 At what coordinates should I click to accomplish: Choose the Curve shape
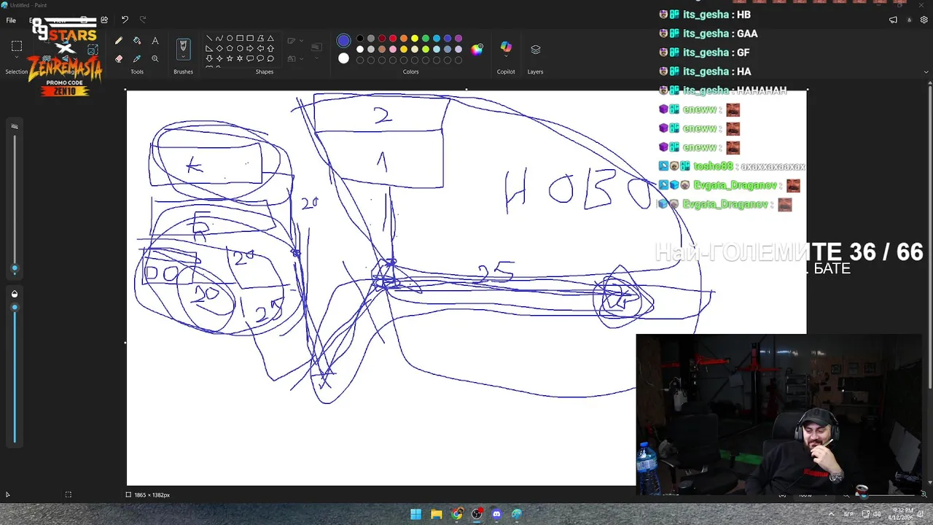(x=219, y=38)
